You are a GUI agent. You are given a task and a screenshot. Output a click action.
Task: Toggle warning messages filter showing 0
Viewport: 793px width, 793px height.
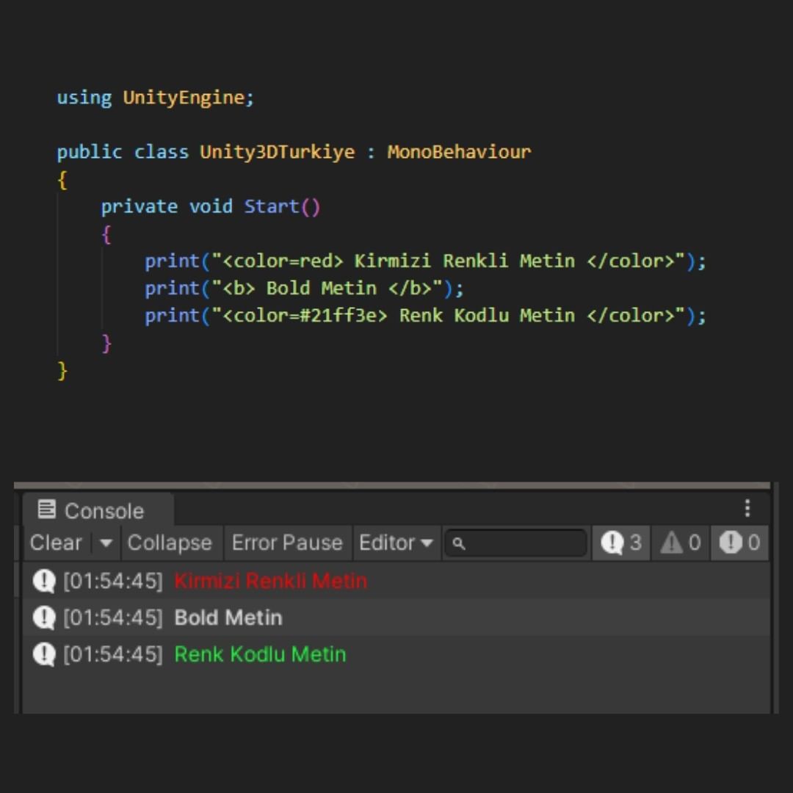(681, 543)
